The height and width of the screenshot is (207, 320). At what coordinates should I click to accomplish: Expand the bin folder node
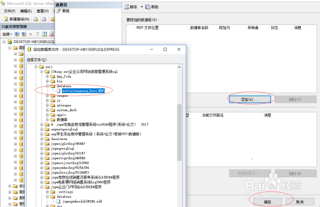(x=47, y=81)
